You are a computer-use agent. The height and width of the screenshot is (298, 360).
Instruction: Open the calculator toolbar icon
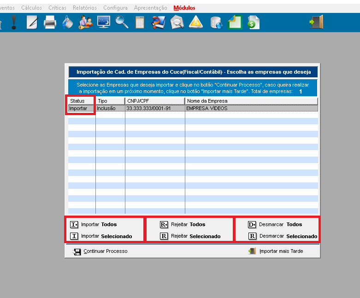(140, 22)
